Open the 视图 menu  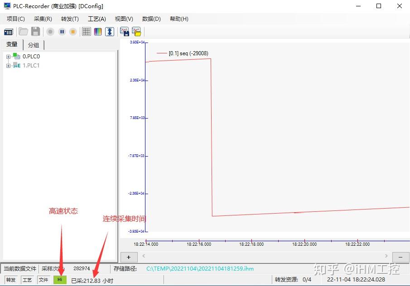(123, 19)
